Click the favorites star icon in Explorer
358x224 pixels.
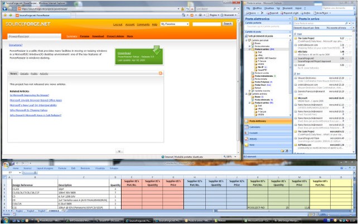point(5,15)
